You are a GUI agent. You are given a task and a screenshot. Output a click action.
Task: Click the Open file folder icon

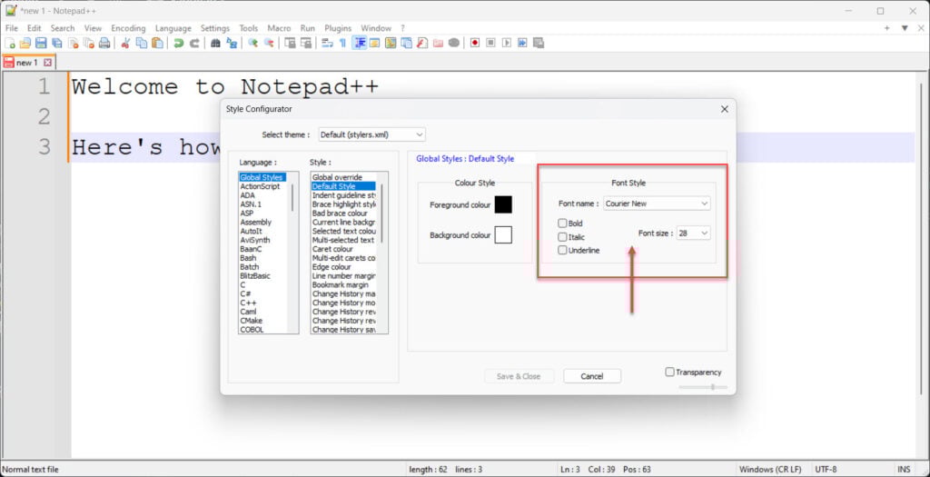(x=25, y=43)
